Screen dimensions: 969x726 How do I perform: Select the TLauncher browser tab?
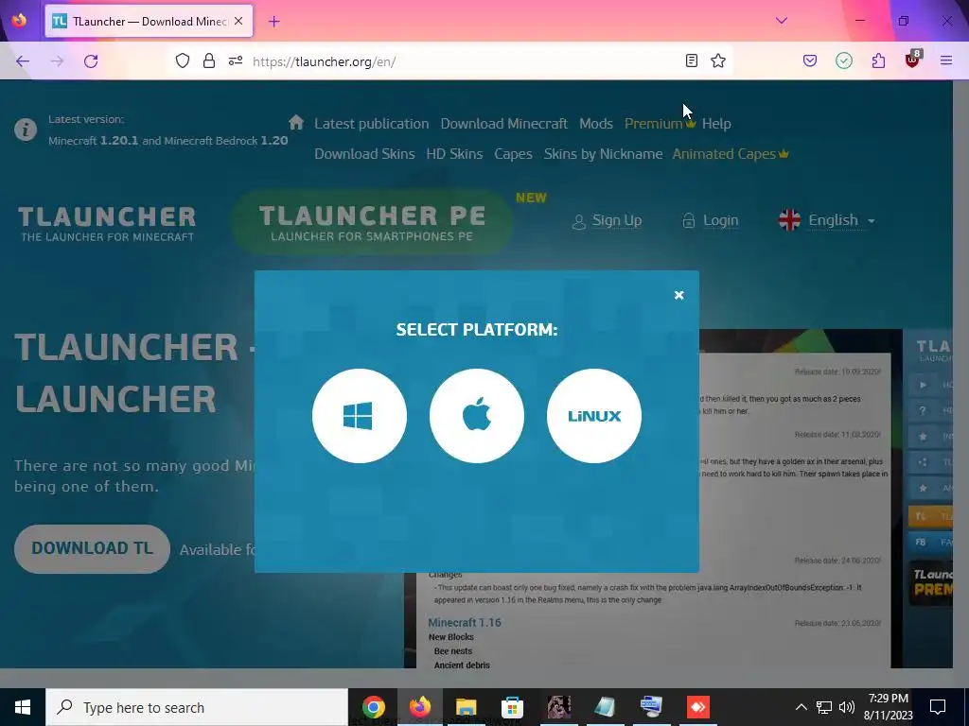click(149, 21)
